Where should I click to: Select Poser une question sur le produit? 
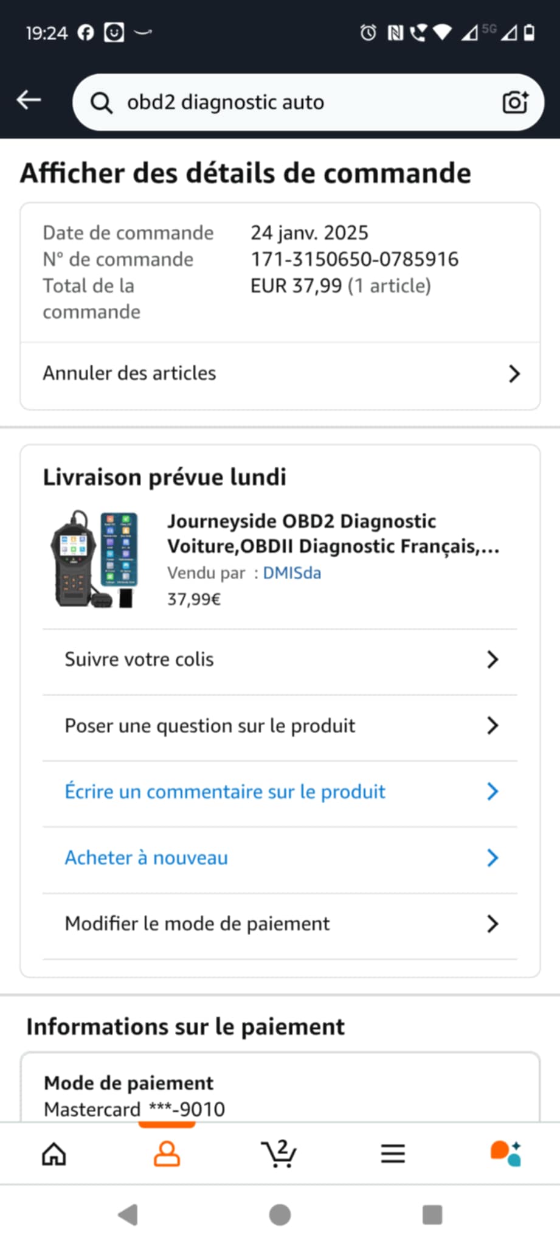[x=280, y=726]
